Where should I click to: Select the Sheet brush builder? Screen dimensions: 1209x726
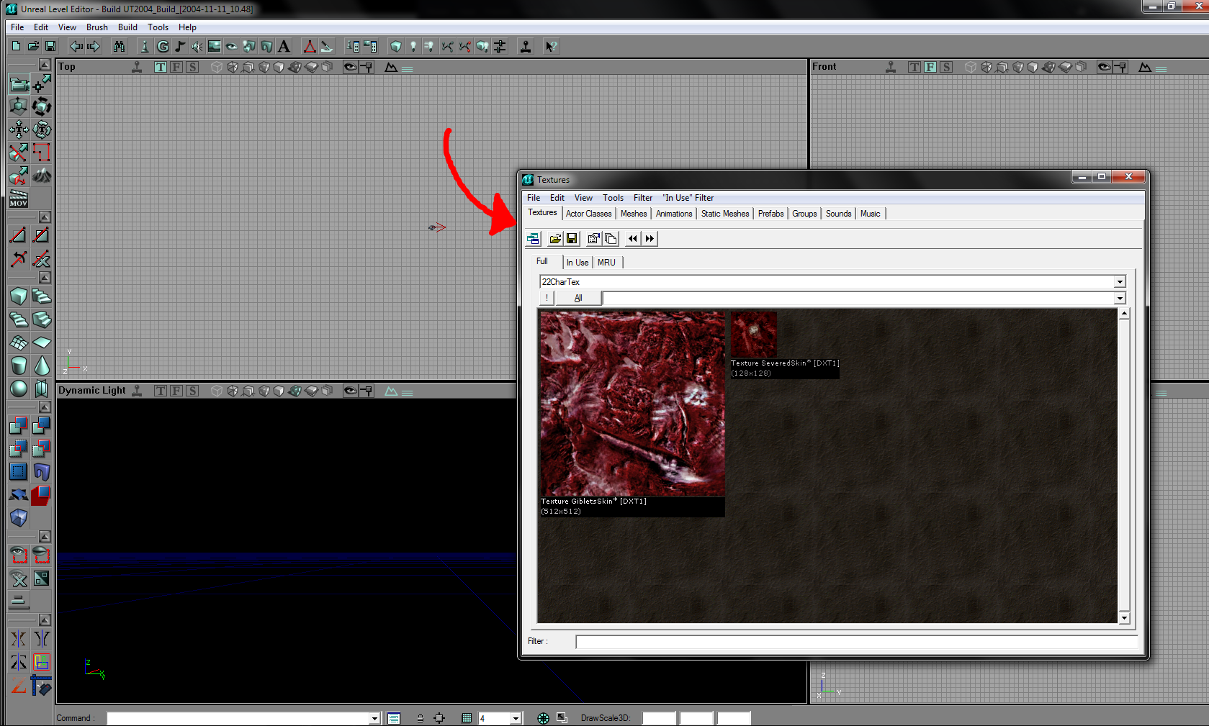point(42,342)
